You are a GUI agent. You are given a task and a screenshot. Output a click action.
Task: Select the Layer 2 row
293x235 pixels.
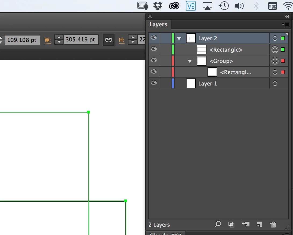click(x=219, y=38)
